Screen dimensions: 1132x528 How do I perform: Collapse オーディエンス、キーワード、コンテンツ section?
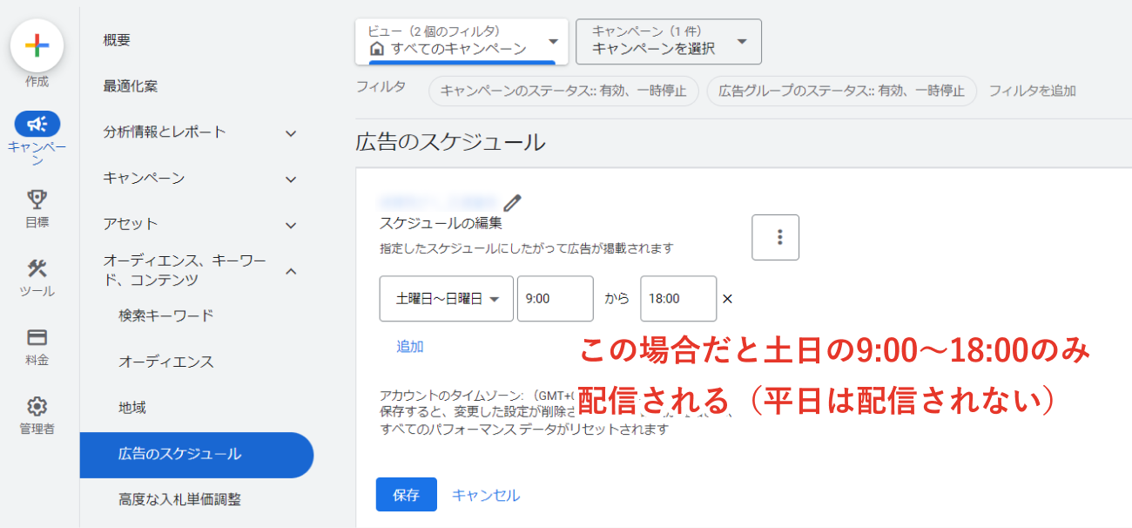click(201, 270)
